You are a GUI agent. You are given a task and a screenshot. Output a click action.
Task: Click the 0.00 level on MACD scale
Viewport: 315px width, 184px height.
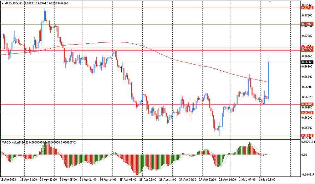pos(305,155)
